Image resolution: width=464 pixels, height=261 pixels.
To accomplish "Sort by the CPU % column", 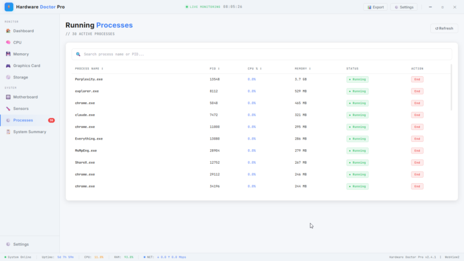I will [x=254, y=68].
